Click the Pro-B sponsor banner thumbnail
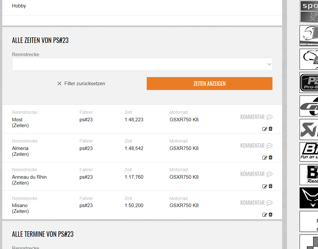318x249 pixels. (309, 83)
